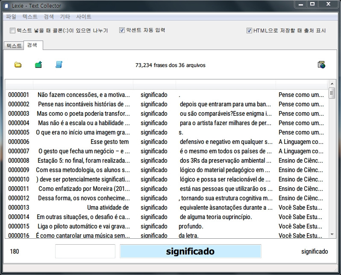Maximize the Lexie window
341x275 pixels.
click(312, 4)
